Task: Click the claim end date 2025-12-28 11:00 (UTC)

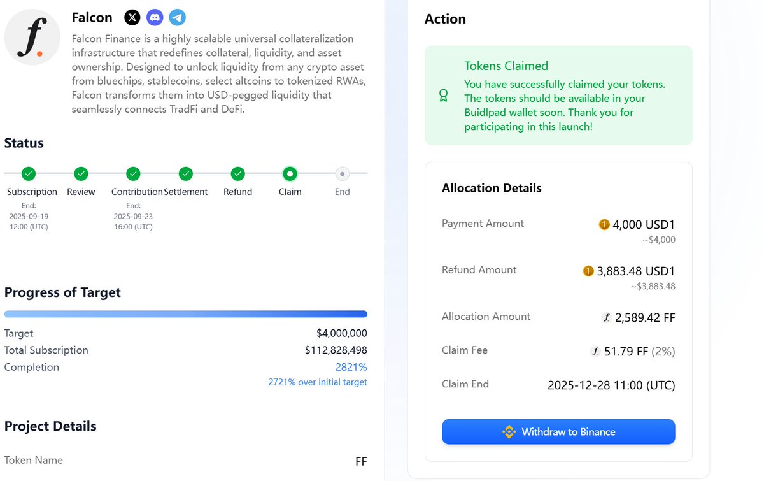Action: (x=611, y=385)
